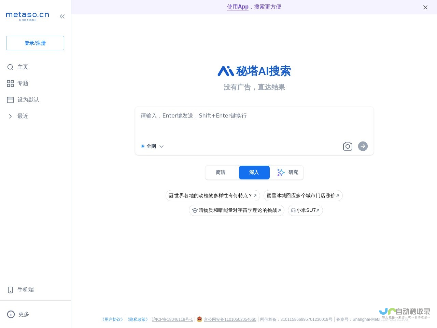Open 手机端 mobile option
This screenshot has width=437, height=328.
click(x=20, y=290)
